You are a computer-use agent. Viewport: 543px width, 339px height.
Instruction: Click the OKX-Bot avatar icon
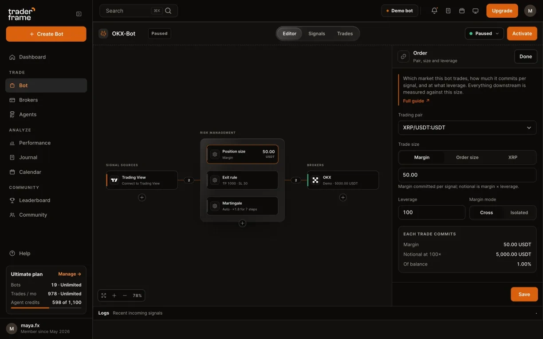[103, 33]
